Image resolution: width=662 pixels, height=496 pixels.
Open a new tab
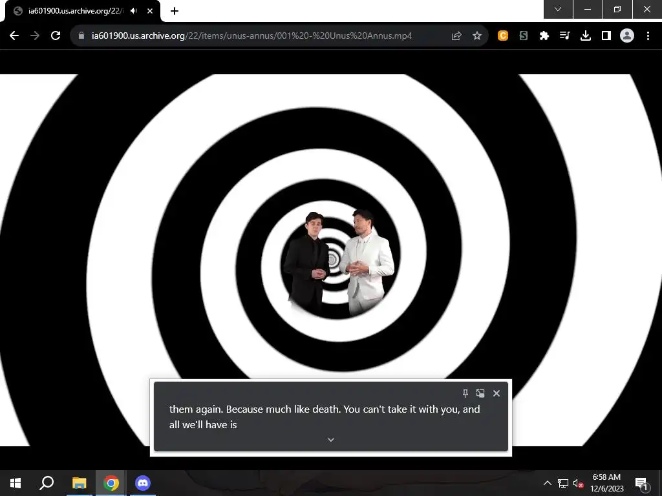coord(175,11)
